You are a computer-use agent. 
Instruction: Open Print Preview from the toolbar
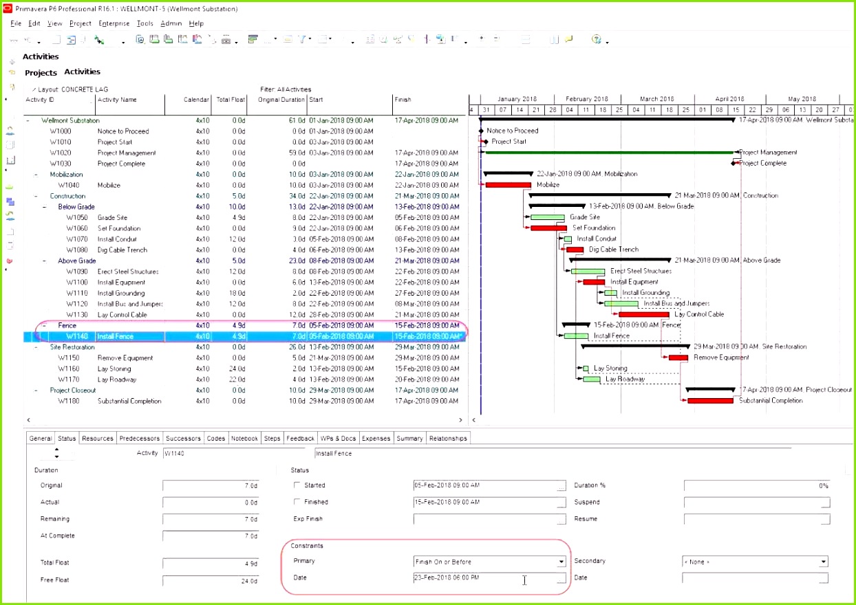(x=140, y=40)
